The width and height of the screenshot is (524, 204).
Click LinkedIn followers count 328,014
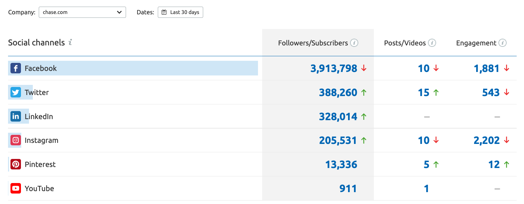pyautogui.click(x=338, y=117)
